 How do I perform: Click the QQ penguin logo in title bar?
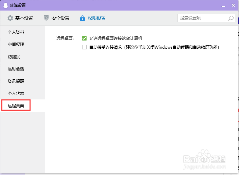tap(5, 5)
